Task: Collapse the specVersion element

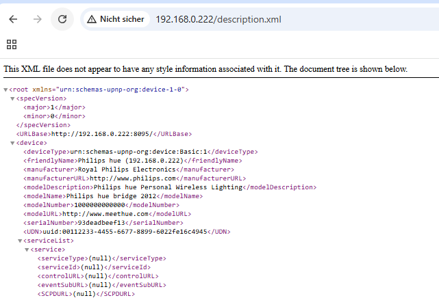Action: (x=12, y=98)
